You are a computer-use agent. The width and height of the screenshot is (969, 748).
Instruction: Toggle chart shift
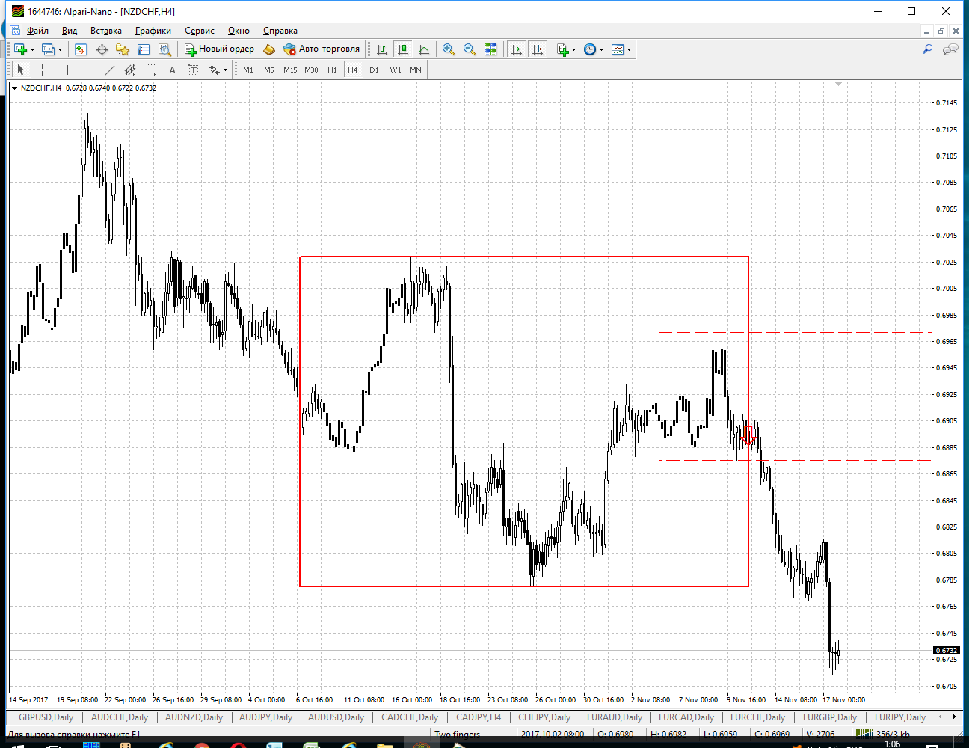tap(538, 49)
